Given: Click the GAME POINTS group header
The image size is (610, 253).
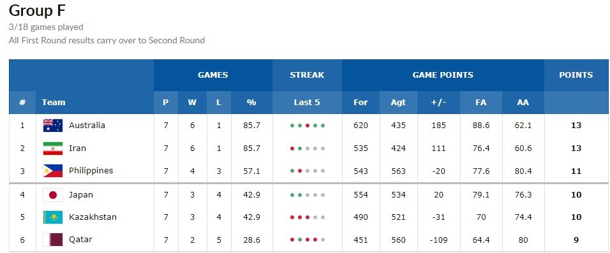Looking at the screenshot, I should 443,75.
